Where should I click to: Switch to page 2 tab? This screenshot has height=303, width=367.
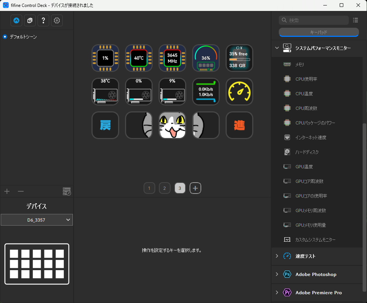point(164,188)
